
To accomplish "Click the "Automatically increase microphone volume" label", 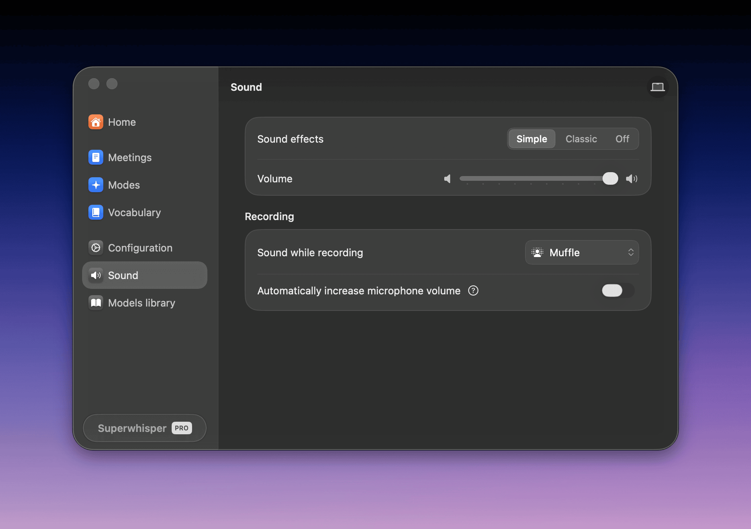I will click(359, 291).
